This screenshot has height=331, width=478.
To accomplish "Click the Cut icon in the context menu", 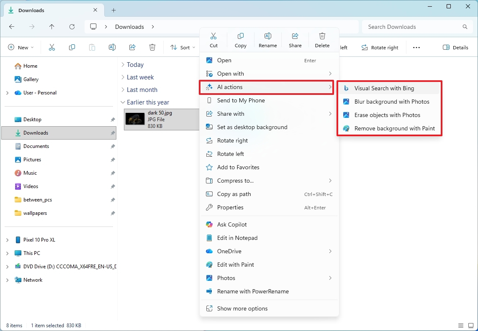I will point(213,36).
